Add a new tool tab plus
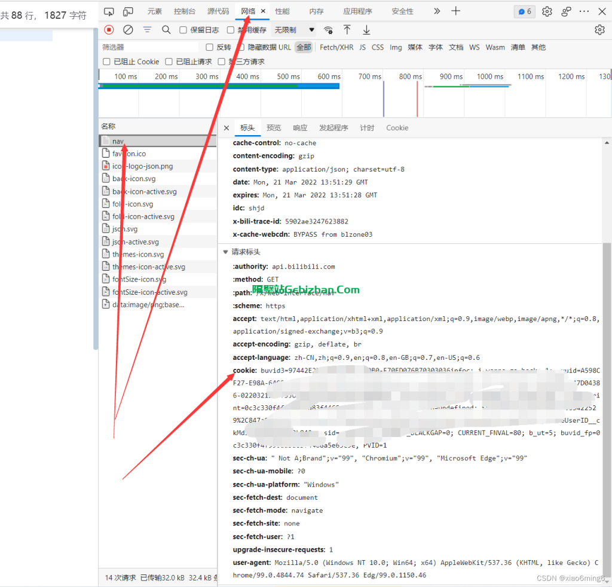Viewport: 612px width, 587px height. (455, 11)
